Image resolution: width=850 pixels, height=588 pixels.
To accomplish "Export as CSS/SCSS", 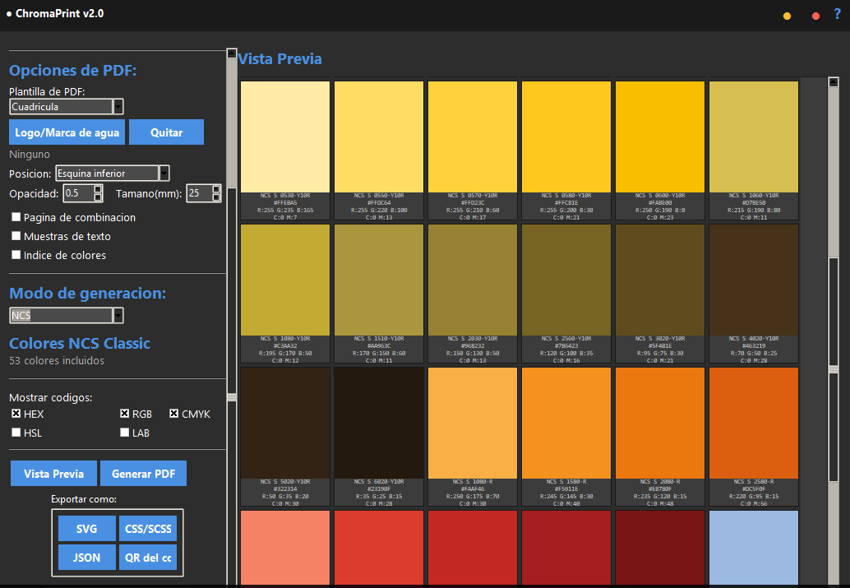I will (x=148, y=529).
